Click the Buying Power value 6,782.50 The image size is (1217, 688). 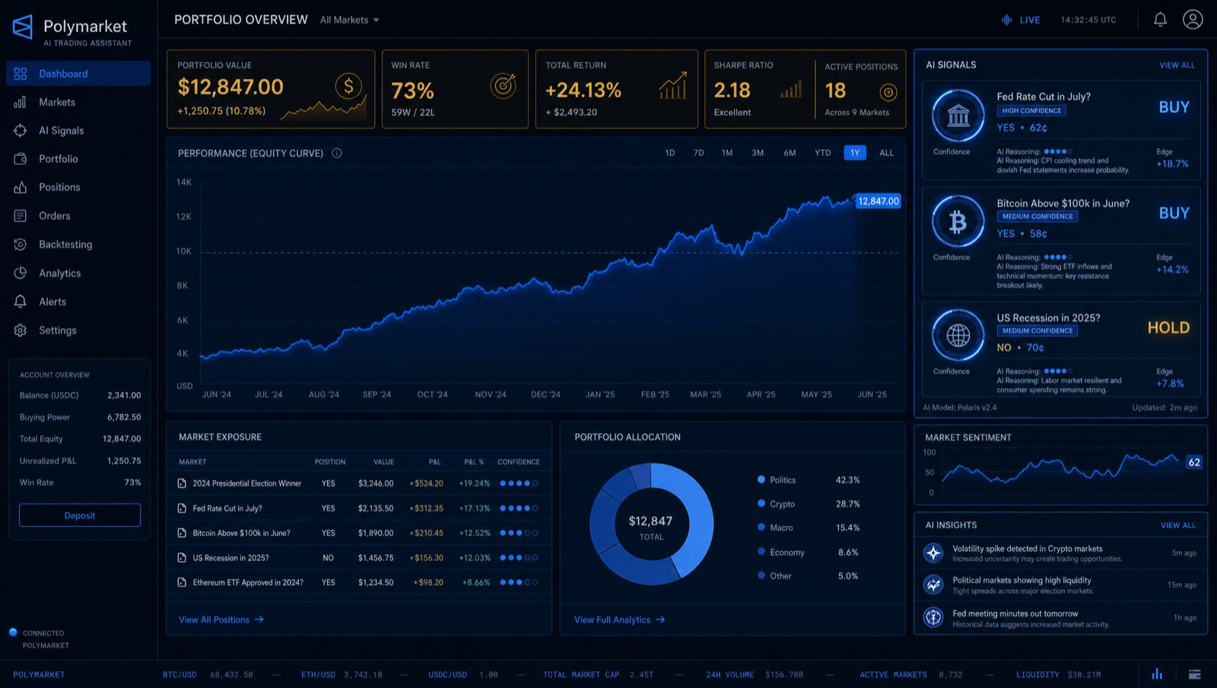coord(124,417)
